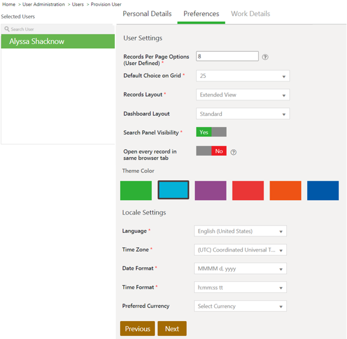Toggle Search Panel Visibility switch
This screenshot has height=339, width=347.
pyautogui.click(x=211, y=132)
